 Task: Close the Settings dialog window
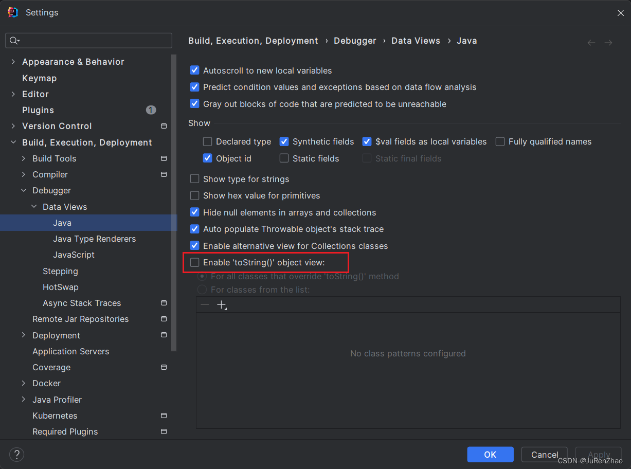tap(621, 13)
